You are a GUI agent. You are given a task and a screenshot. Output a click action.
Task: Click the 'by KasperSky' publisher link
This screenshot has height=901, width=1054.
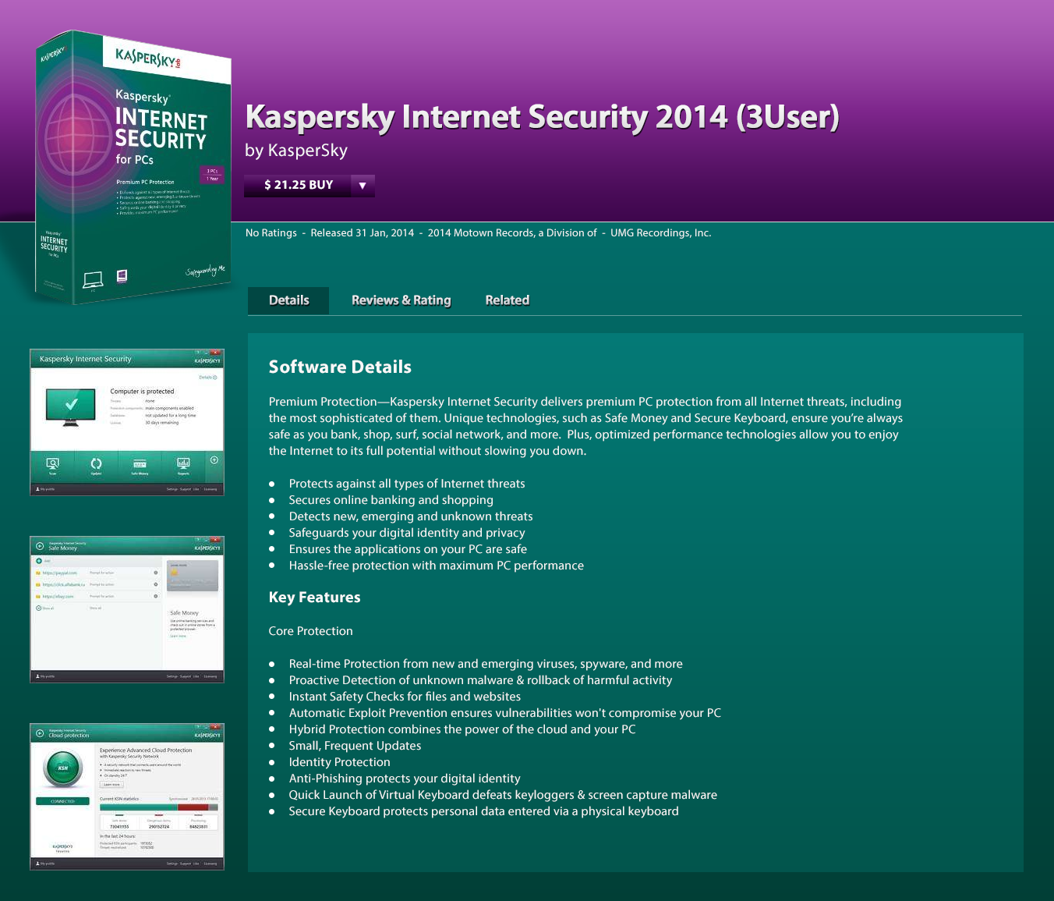tap(296, 151)
